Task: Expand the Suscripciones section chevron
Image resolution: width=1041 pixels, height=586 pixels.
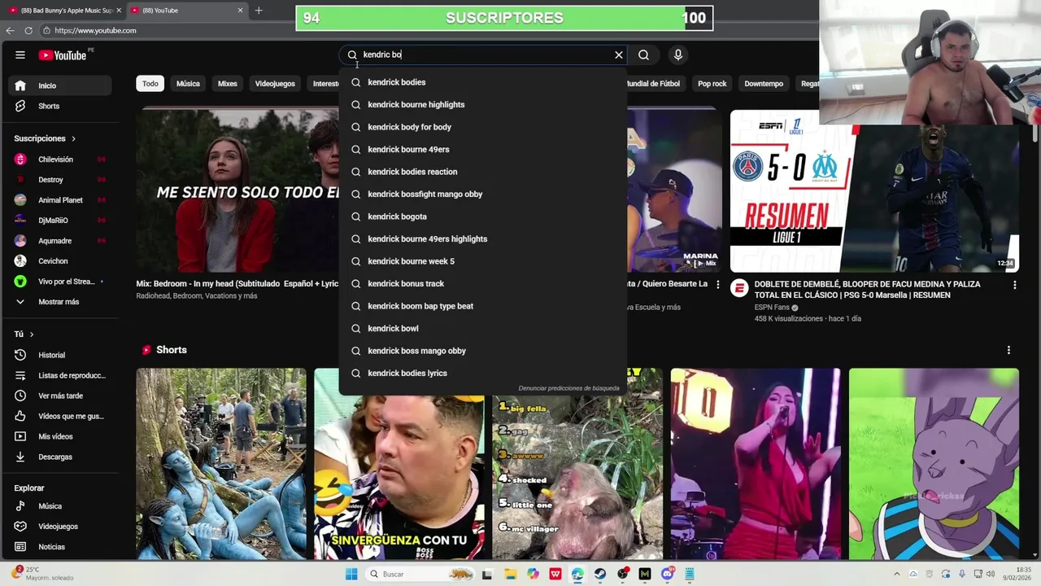Action: pyautogui.click(x=73, y=138)
